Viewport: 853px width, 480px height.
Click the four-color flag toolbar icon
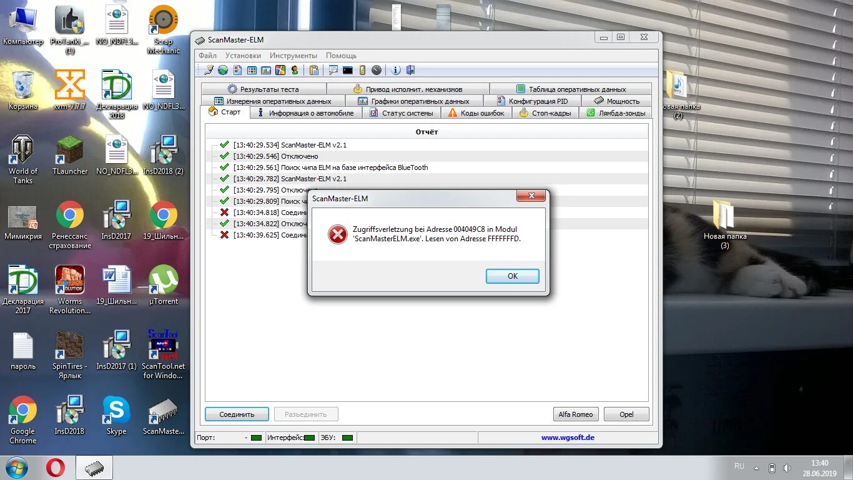[280, 71]
